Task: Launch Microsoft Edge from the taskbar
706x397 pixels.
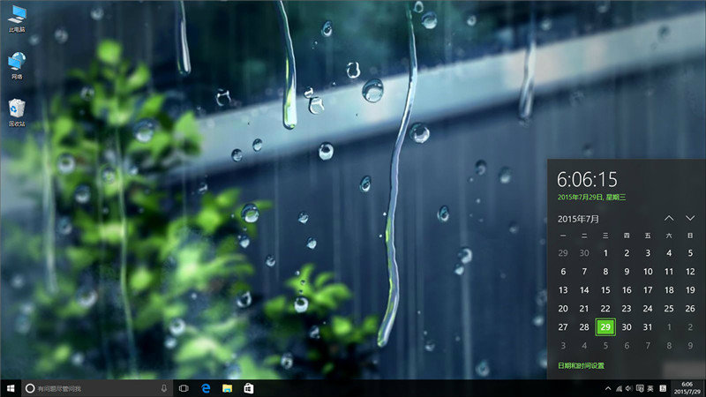Action: pyautogui.click(x=206, y=388)
